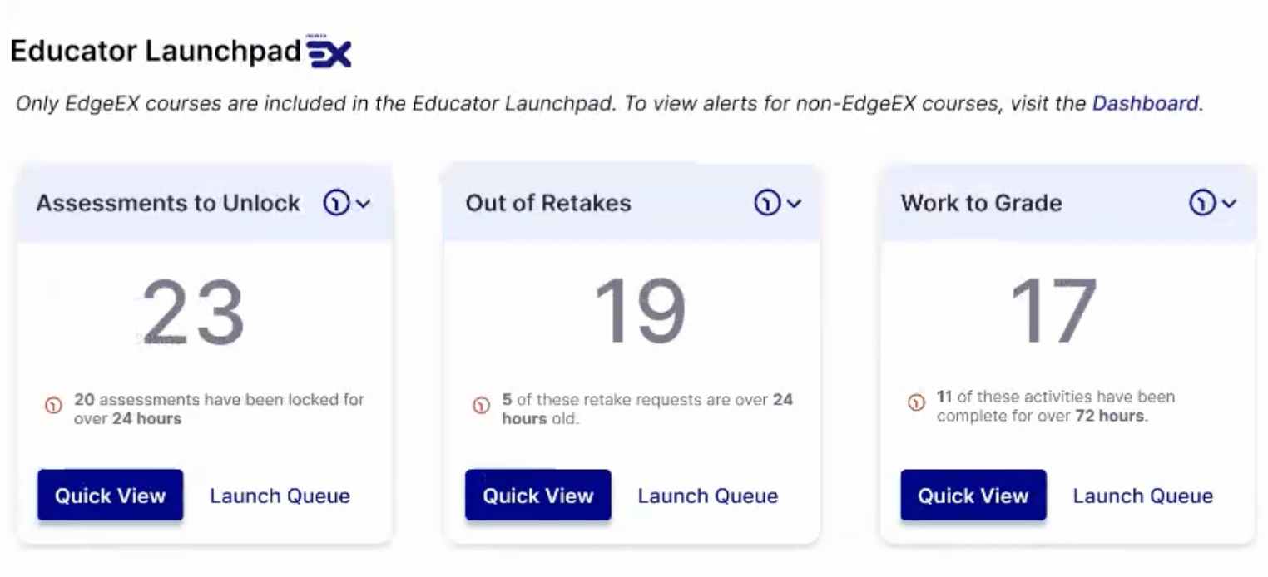This screenshot has height=577, width=1268.
Task: Open Quick View for Work to Grade
Action: (x=973, y=496)
